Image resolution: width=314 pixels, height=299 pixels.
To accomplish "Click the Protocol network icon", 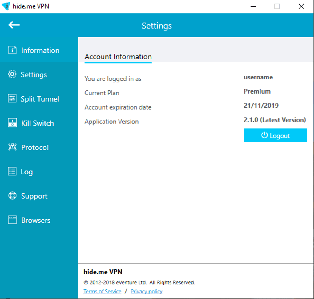I will (x=12, y=147).
